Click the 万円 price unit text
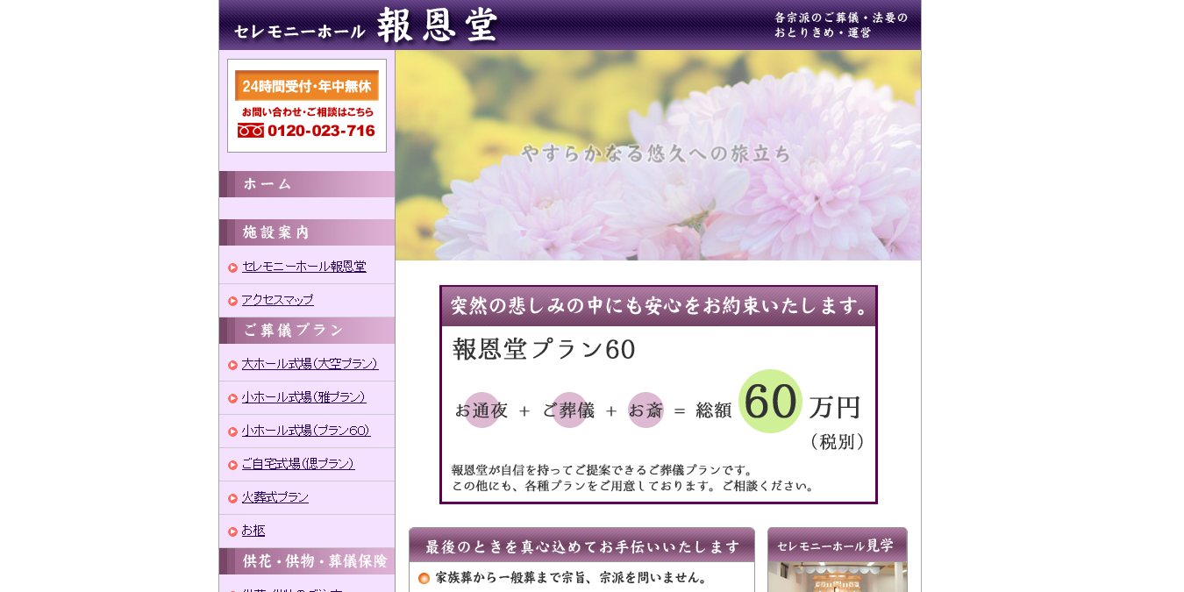 [835, 407]
